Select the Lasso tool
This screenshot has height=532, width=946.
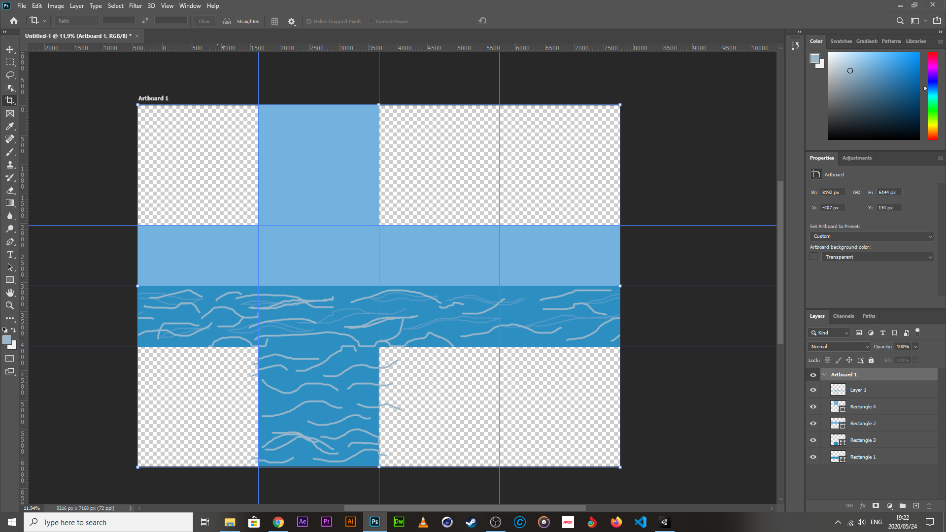(10, 75)
